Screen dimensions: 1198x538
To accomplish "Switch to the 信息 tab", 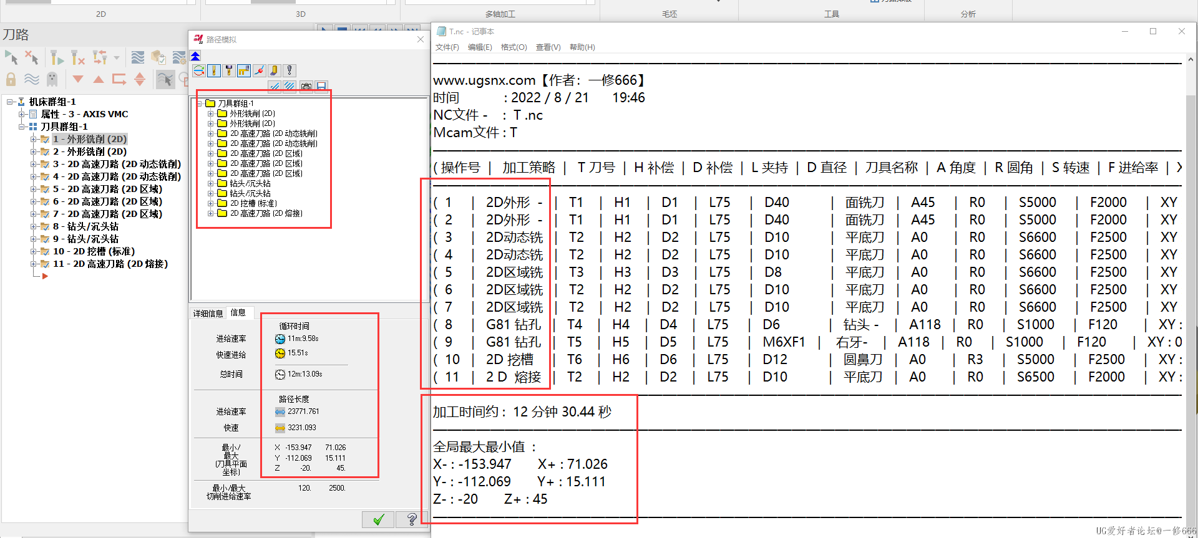I will tap(238, 312).
